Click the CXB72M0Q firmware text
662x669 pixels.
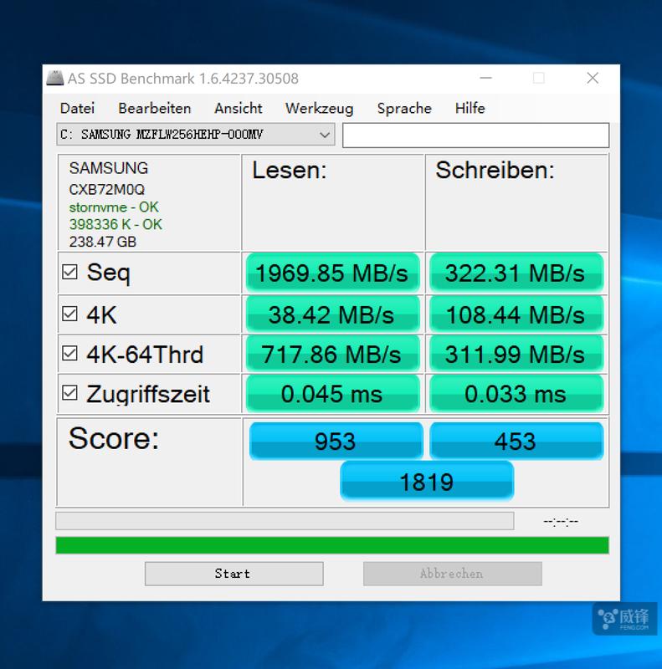[107, 190]
